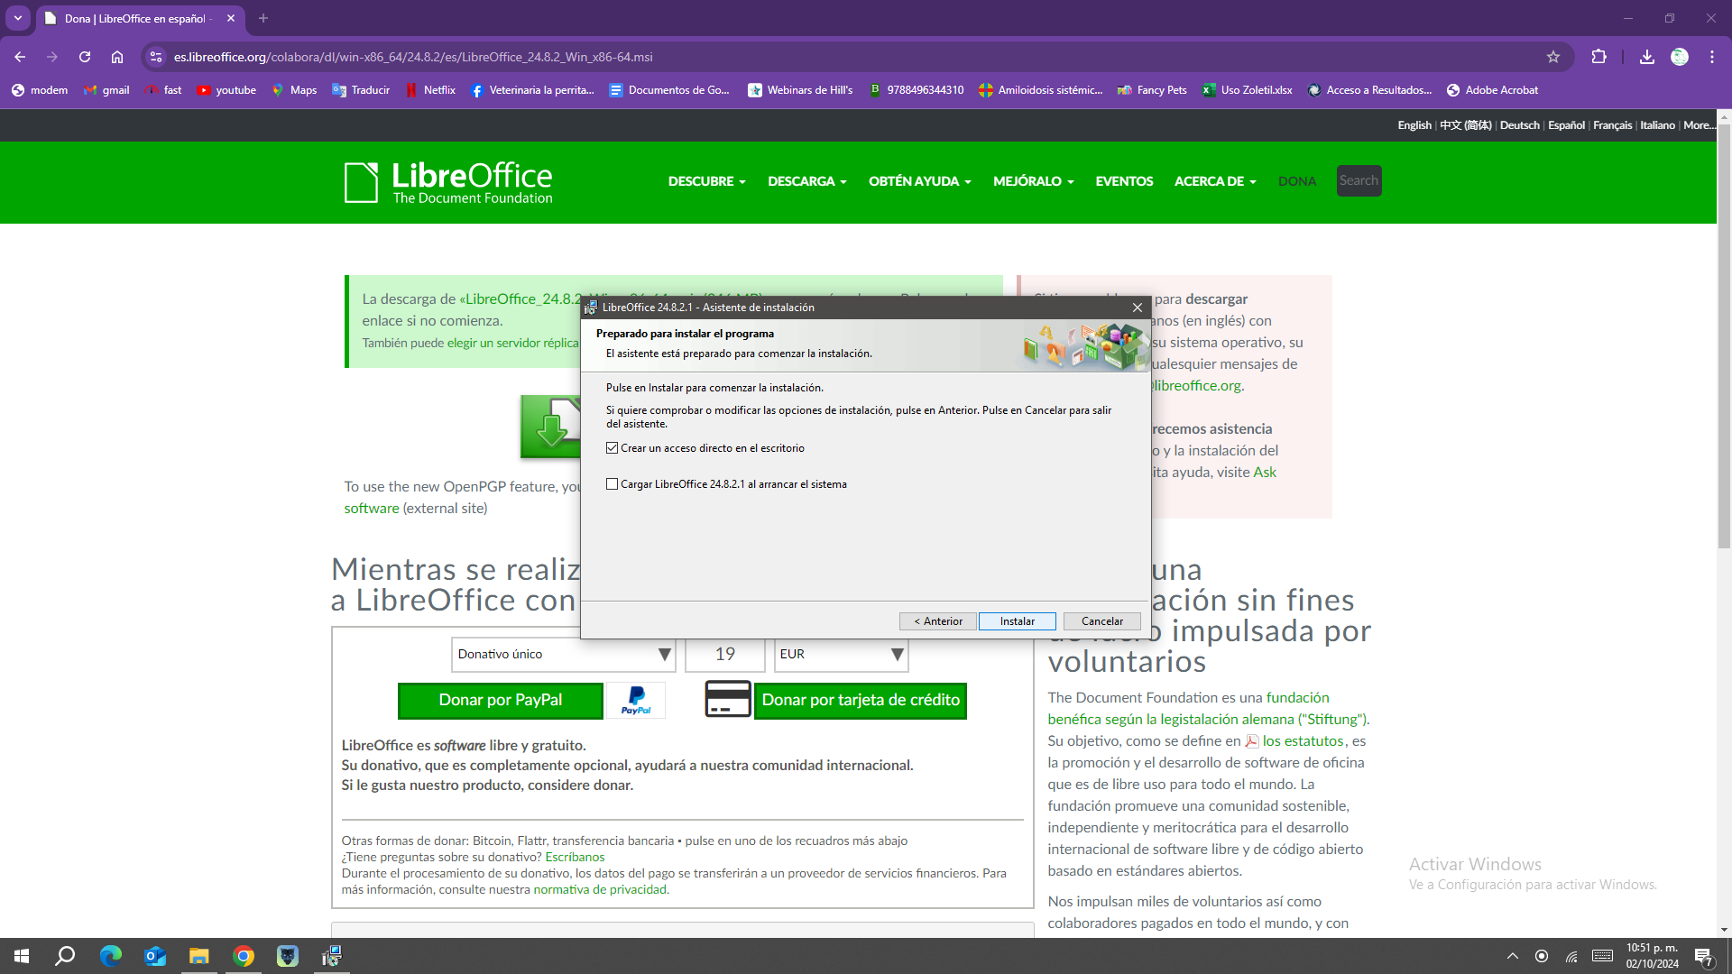
Task: Switch site language to Deutsch
Action: [1519, 125]
